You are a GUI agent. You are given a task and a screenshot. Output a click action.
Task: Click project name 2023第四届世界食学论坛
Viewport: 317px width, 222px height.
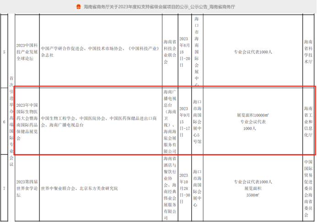[27, 188]
